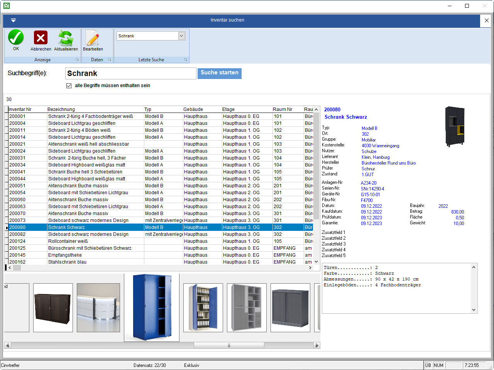Screen dimensions: 494x370
Task: Click the NUM indicator in status bar
Action: point(438,365)
